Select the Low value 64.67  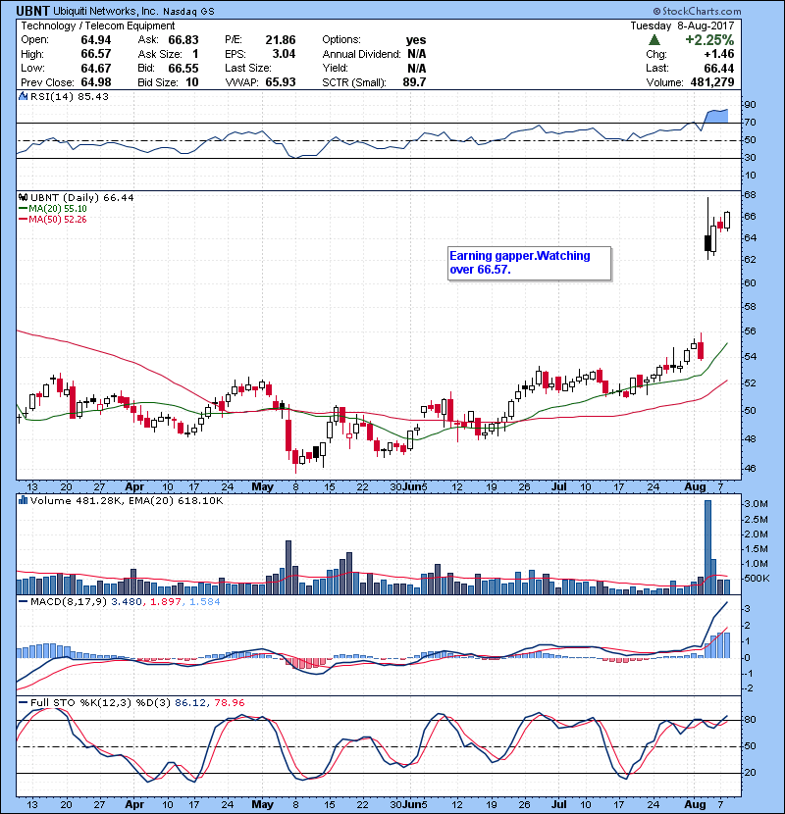pos(95,68)
